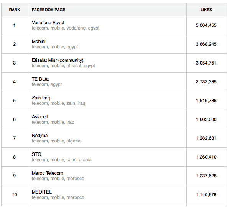Open the Maroc Telecom page link

(47, 173)
